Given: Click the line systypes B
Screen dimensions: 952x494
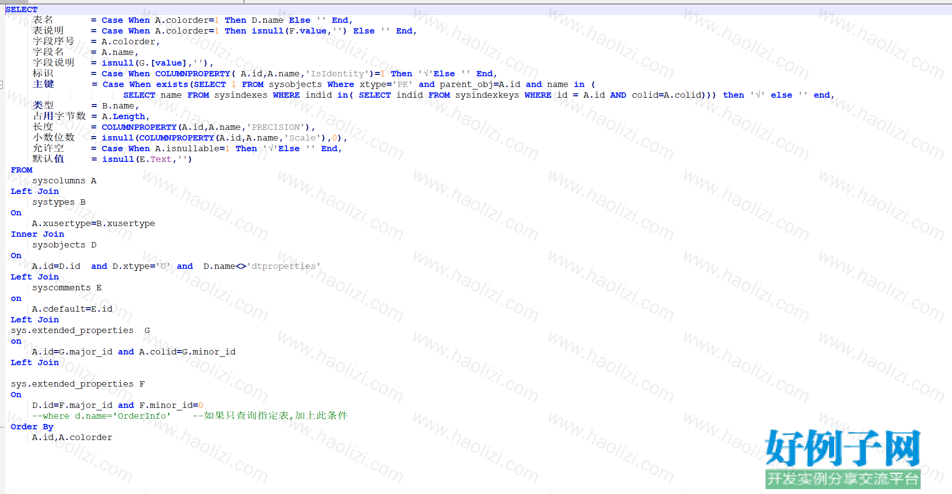Looking at the screenshot, I should pyautogui.click(x=59, y=202).
